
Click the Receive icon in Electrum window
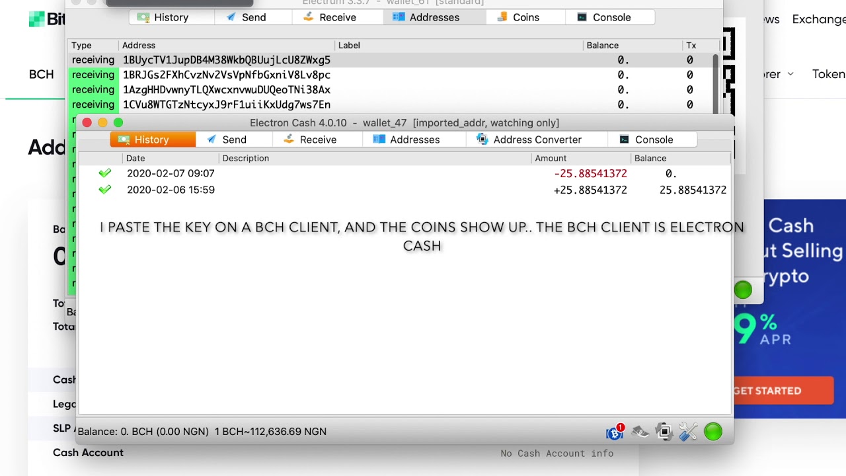pyautogui.click(x=308, y=17)
